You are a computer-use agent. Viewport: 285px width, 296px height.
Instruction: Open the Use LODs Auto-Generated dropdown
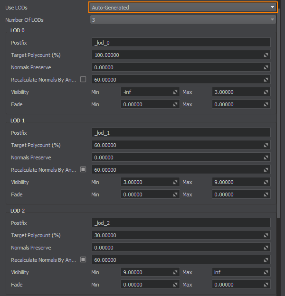click(182, 7)
